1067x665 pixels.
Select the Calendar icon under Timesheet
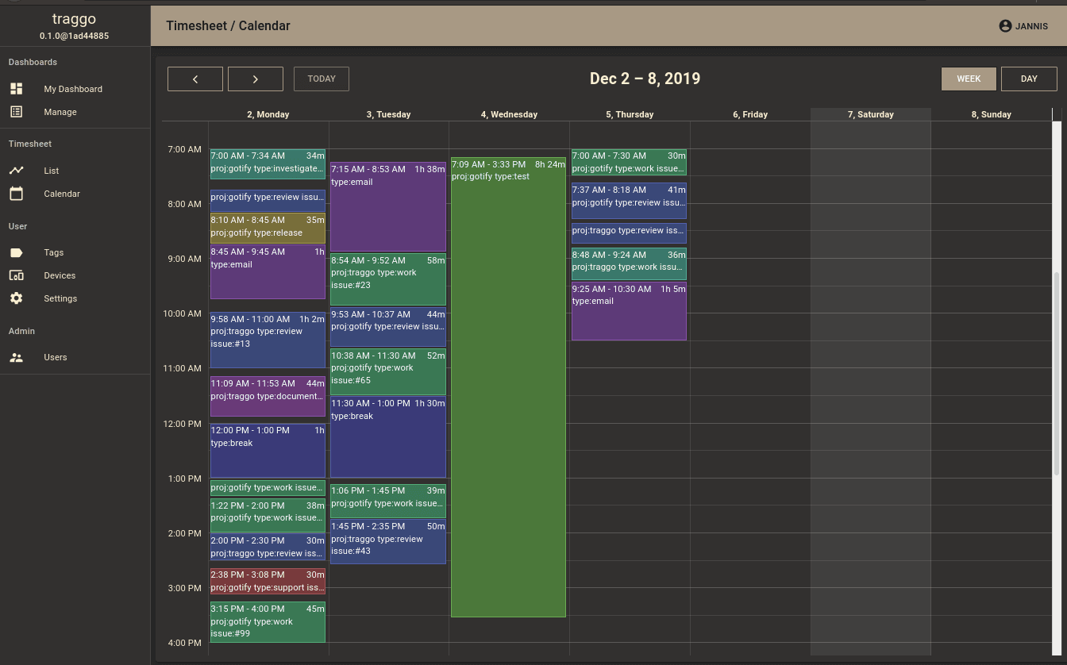click(x=16, y=194)
